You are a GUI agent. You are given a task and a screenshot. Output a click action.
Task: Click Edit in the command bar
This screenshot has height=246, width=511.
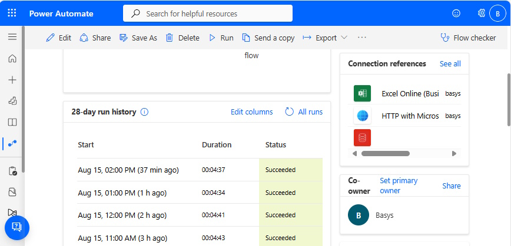tap(59, 38)
